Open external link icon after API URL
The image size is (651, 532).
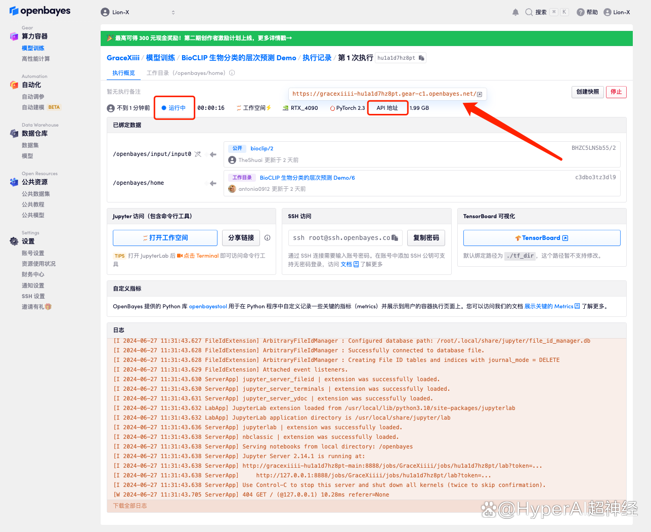[x=480, y=94]
